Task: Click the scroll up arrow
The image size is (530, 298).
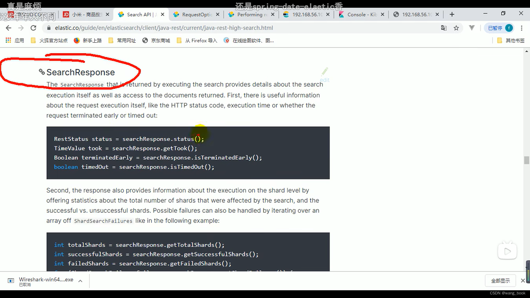Action: pos(526,51)
